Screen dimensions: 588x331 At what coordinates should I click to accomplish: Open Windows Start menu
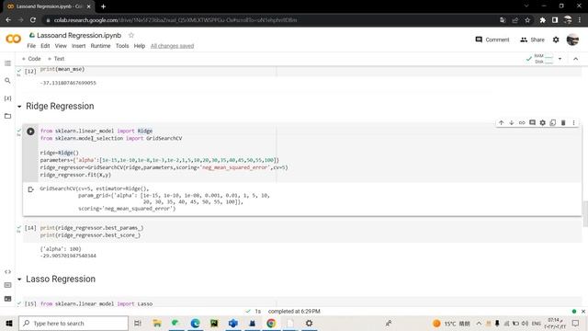[9, 323]
